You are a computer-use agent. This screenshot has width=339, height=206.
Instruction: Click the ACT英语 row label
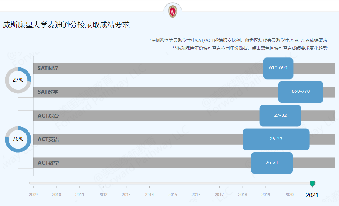[x=48, y=139]
